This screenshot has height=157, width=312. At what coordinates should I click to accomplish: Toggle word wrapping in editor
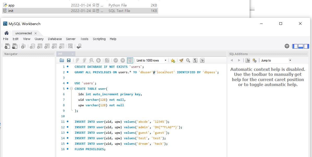point(202,60)
